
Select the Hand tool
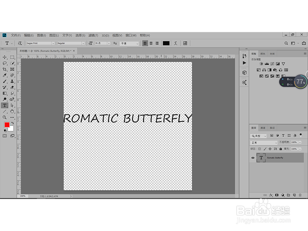pos(12,111)
